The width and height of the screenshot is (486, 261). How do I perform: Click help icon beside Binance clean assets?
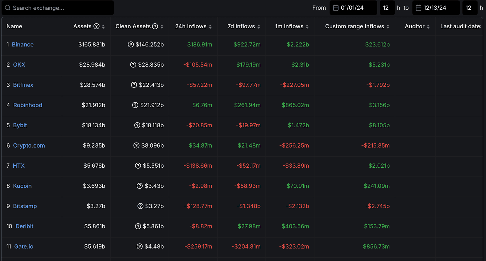[x=131, y=45]
